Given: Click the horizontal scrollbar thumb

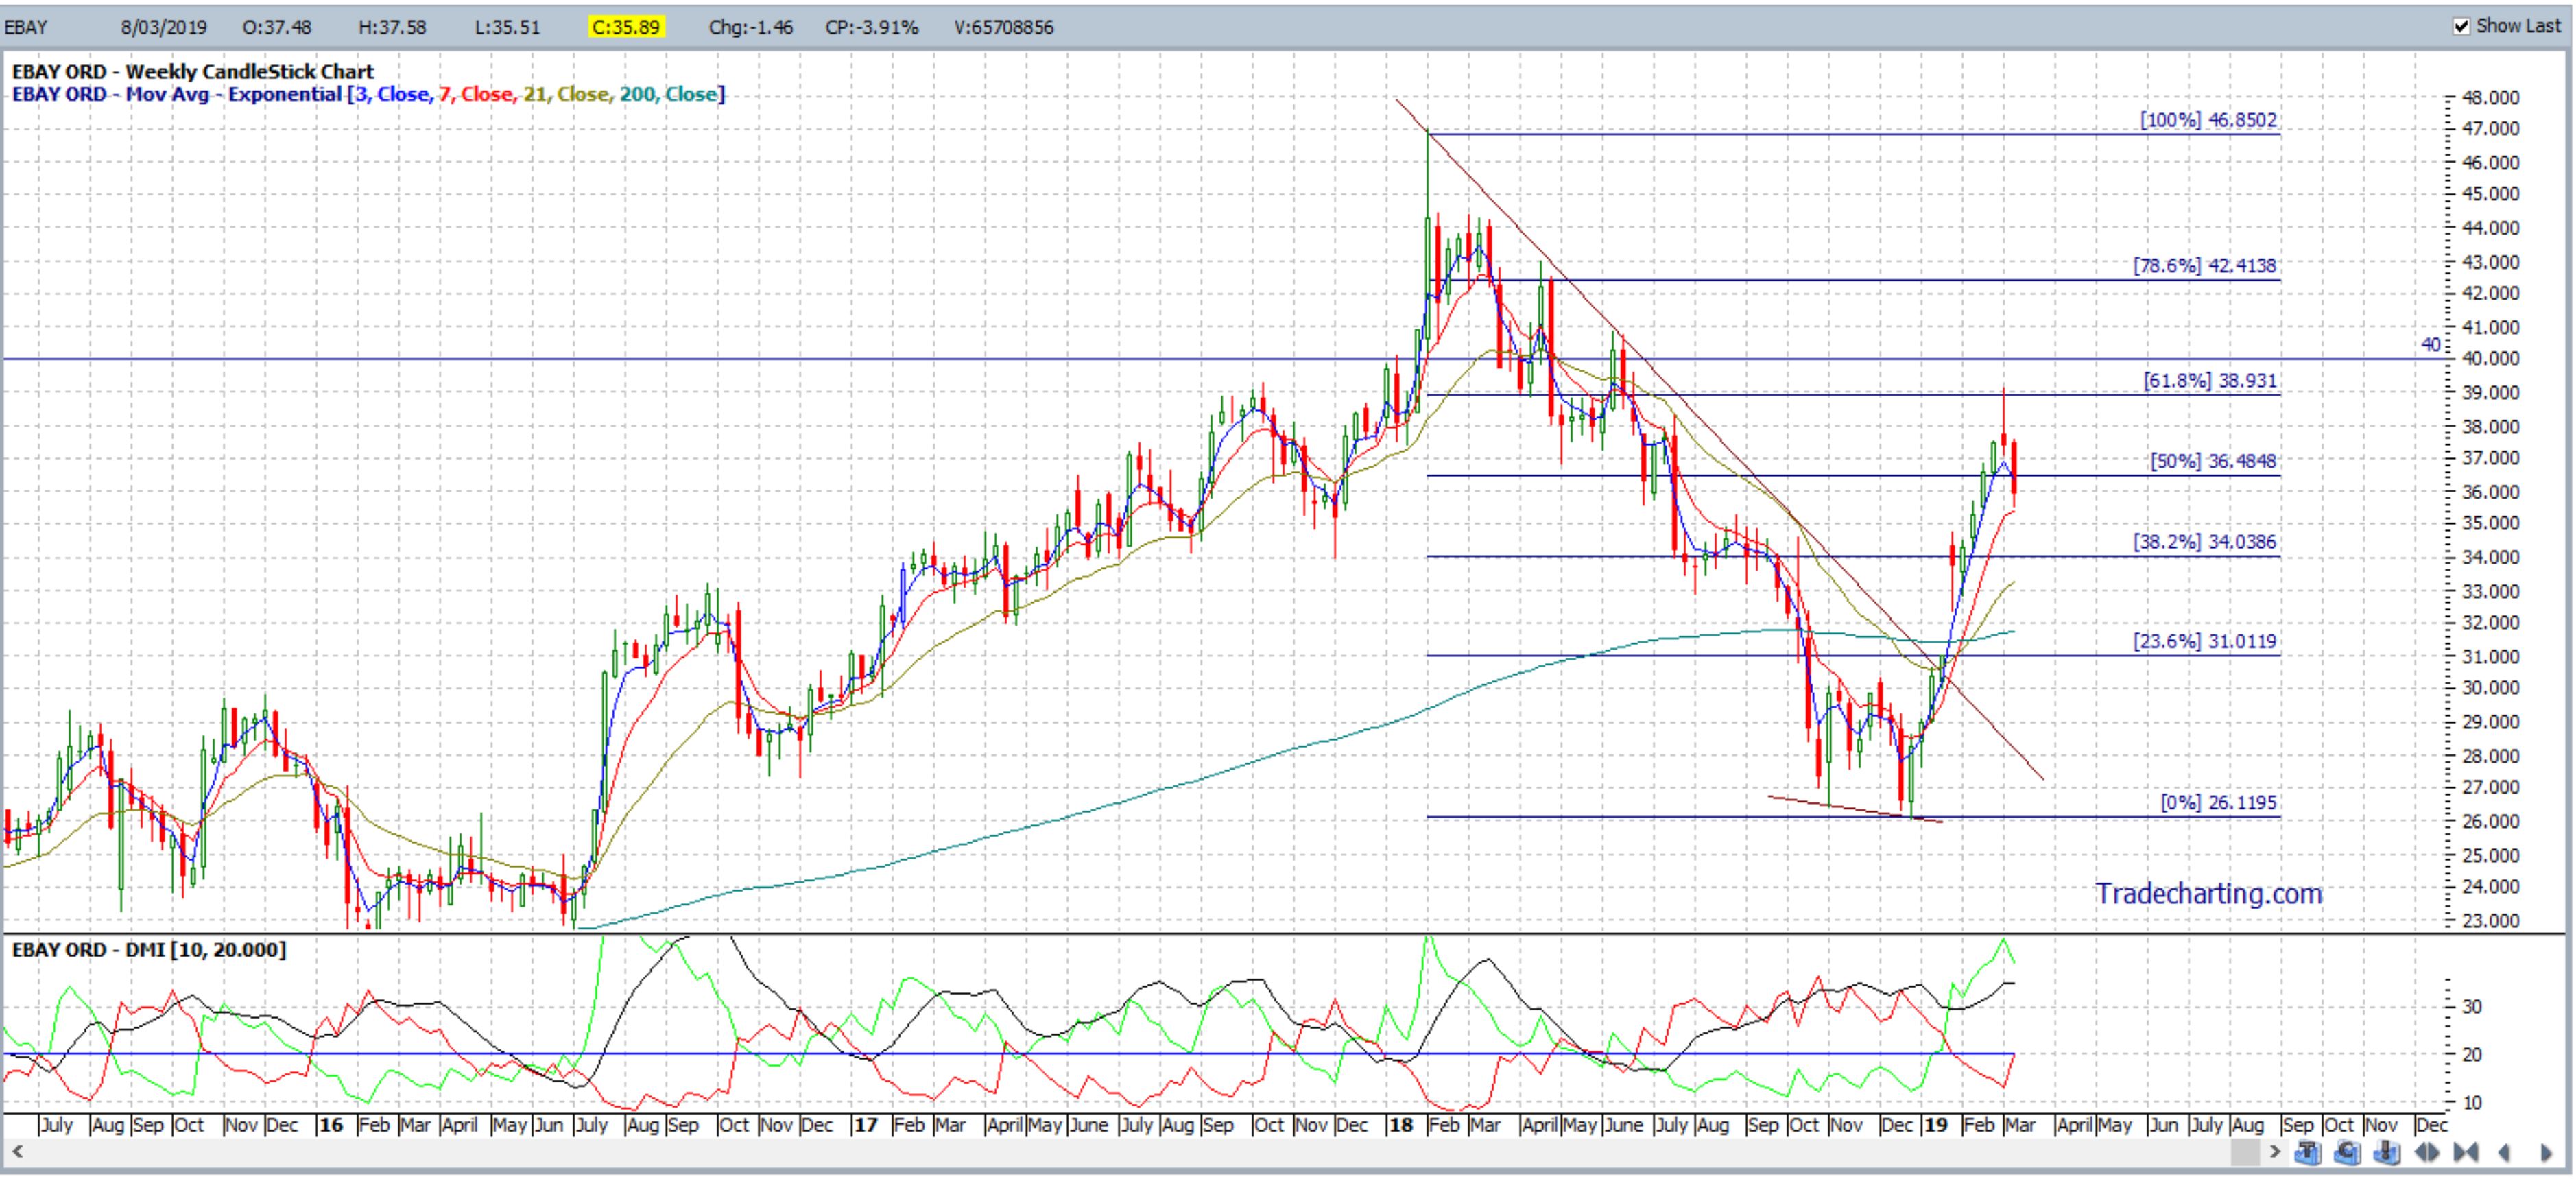Looking at the screenshot, I should click(2245, 1152).
